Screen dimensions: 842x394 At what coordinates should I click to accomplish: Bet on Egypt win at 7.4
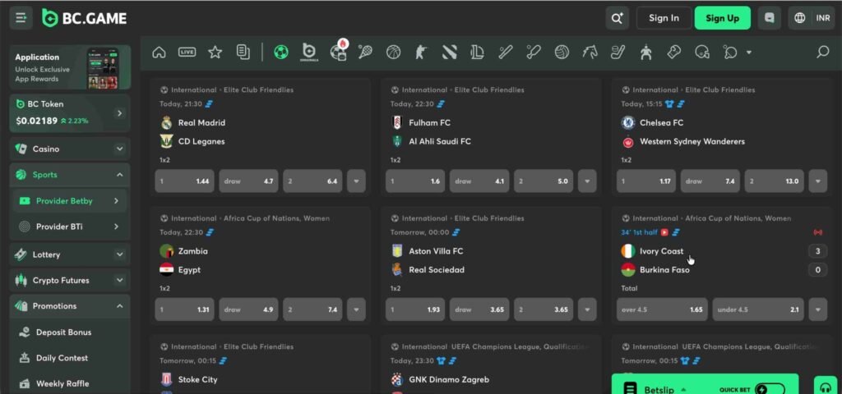[x=312, y=309]
